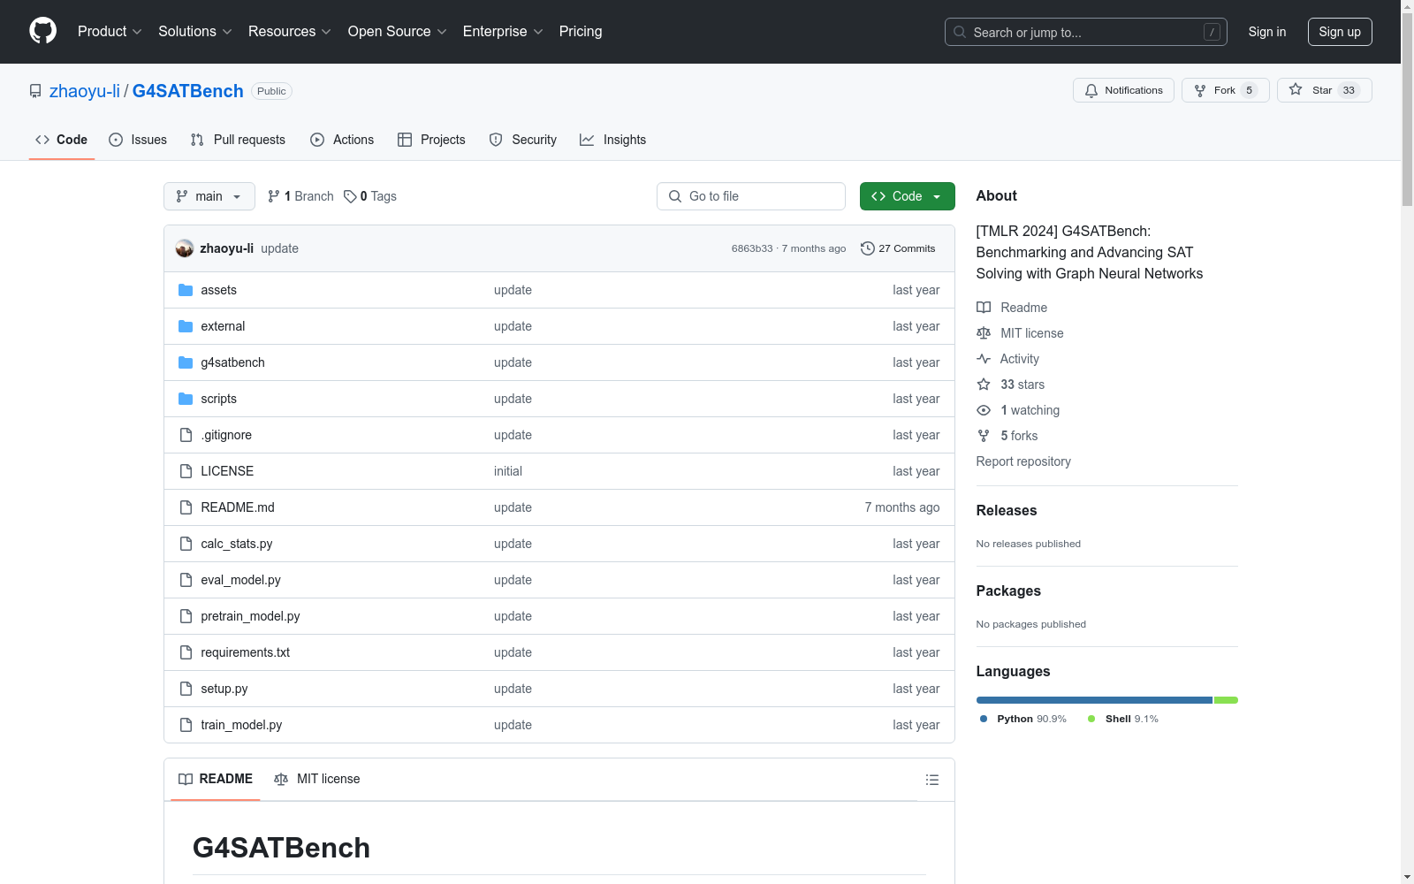Click the Shell 9.1% language link
The height and width of the screenshot is (884, 1414).
click(1123, 719)
